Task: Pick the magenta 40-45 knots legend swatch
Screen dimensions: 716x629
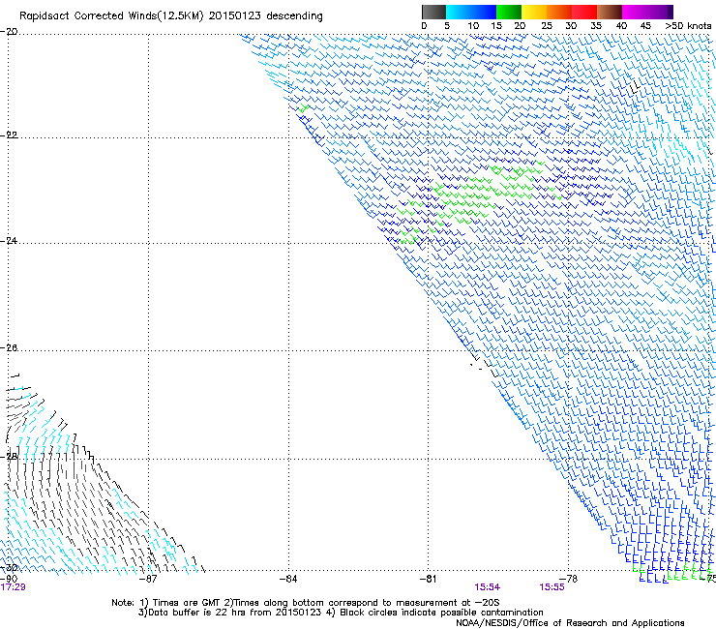Action: (635, 12)
